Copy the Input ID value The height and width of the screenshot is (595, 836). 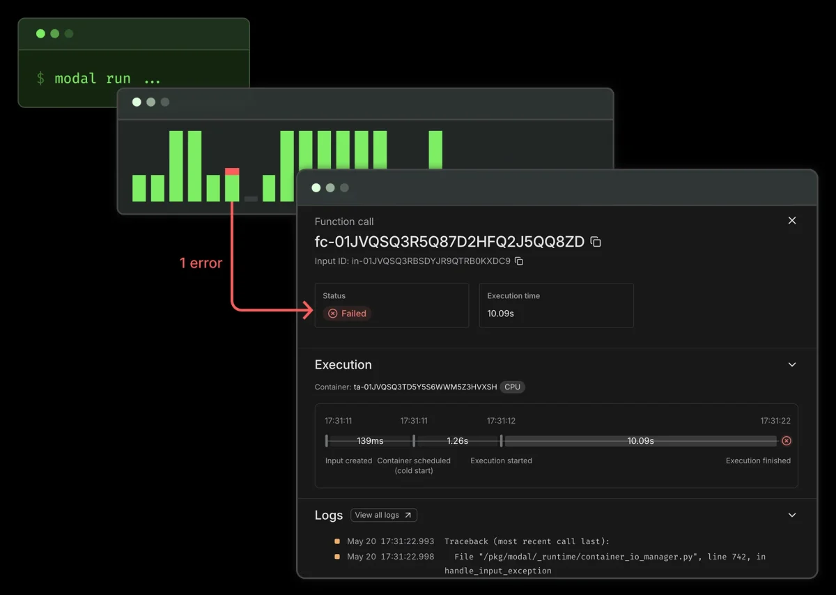tap(519, 261)
